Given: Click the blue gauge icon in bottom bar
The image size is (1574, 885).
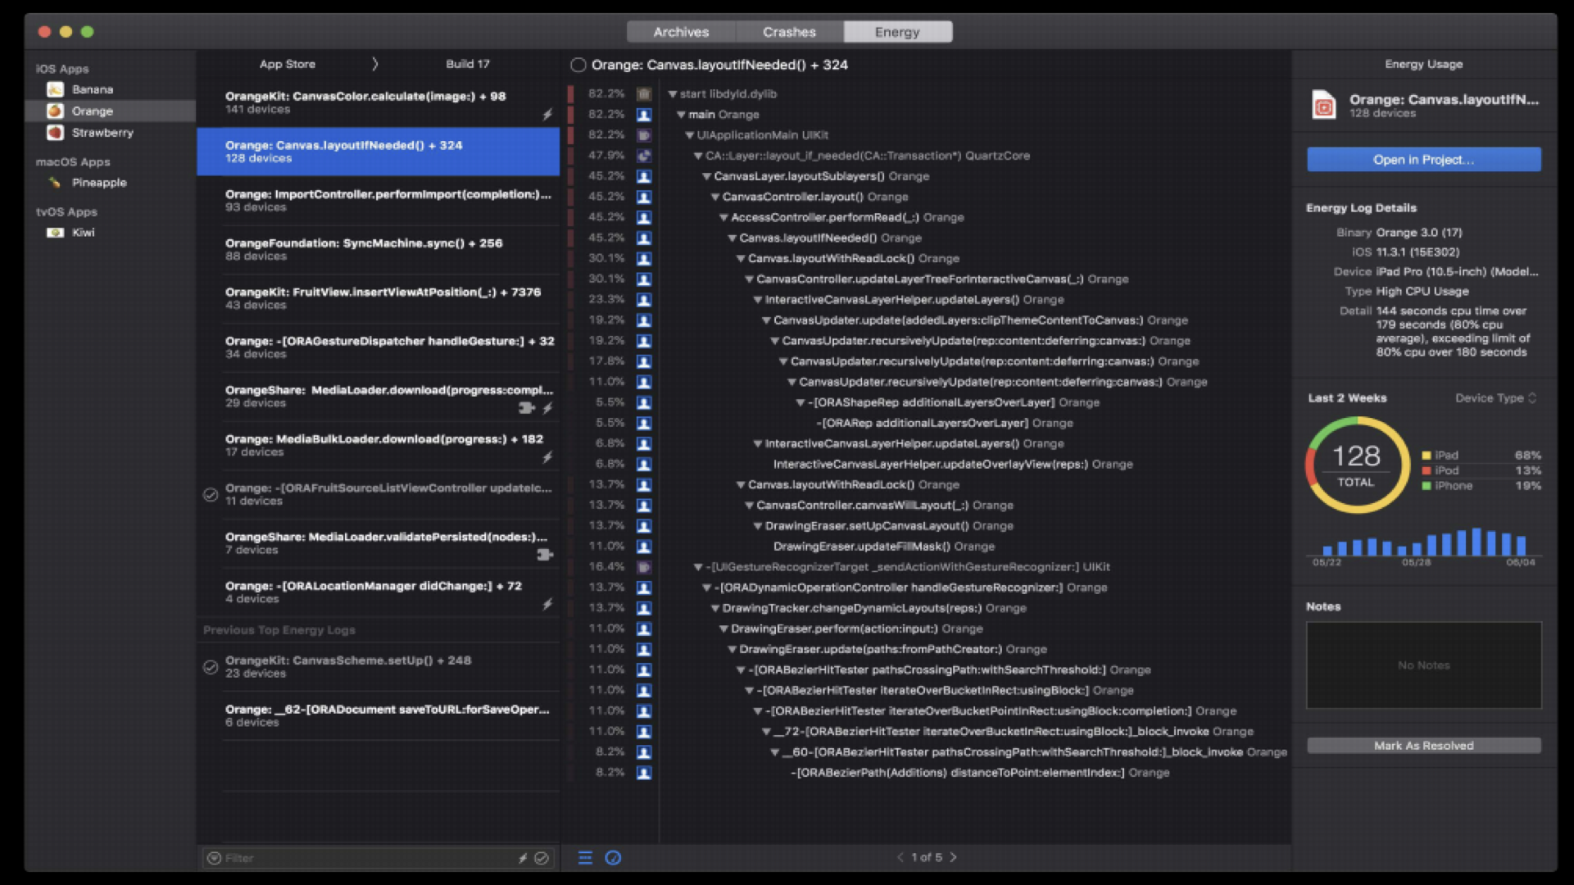Looking at the screenshot, I should point(613,857).
